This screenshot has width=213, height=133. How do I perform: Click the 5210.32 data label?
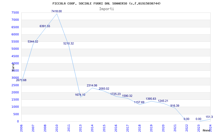(x=69, y=44)
